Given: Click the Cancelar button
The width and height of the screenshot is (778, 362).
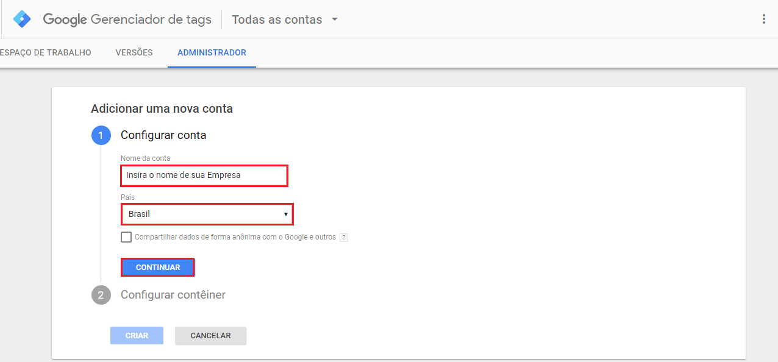Looking at the screenshot, I should coord(210,336).
